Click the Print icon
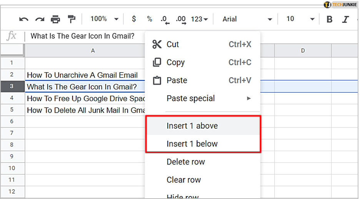The image size is (360, 199). pyautogui.click(x=56, y=19)
